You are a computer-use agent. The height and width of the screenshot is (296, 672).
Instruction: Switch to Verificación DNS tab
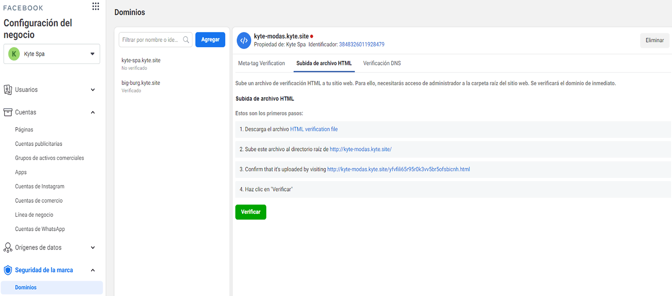382,63
